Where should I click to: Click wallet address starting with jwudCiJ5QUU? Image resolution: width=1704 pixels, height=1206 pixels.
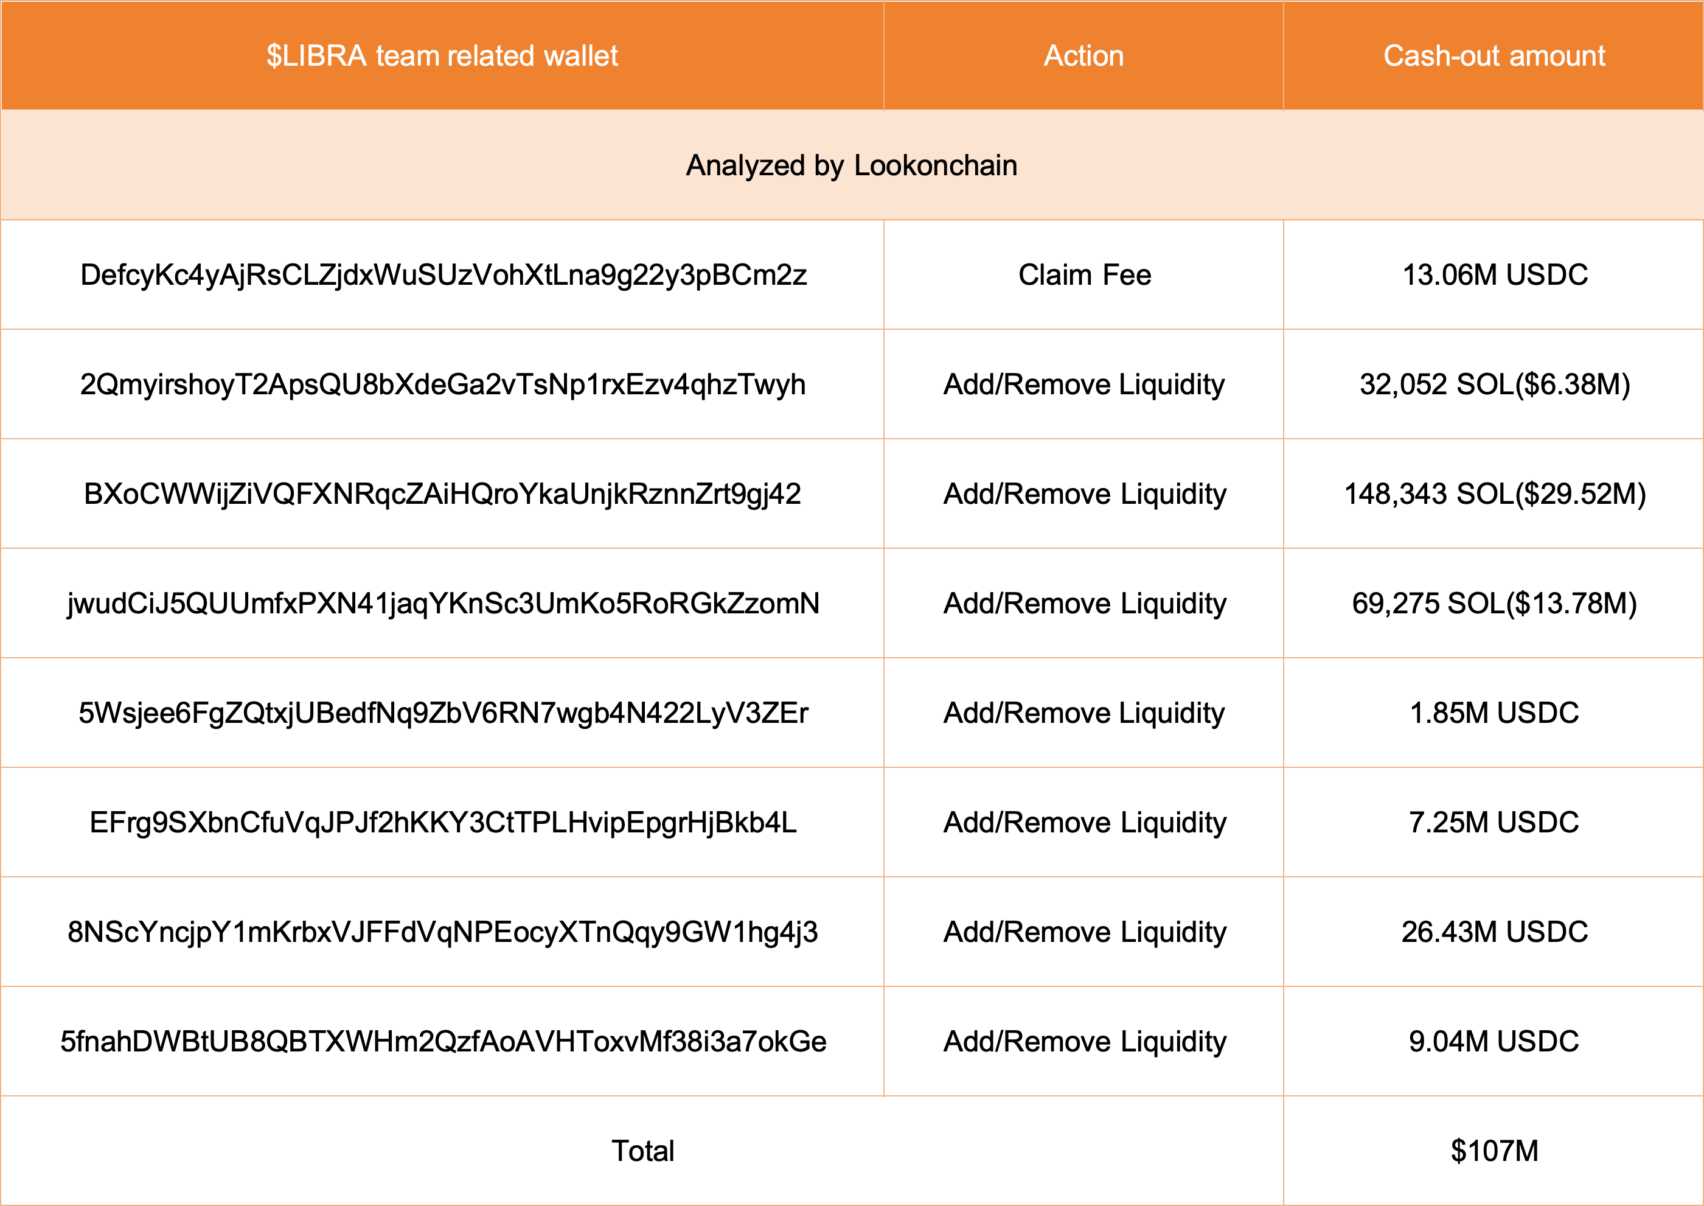pos(442,604)
